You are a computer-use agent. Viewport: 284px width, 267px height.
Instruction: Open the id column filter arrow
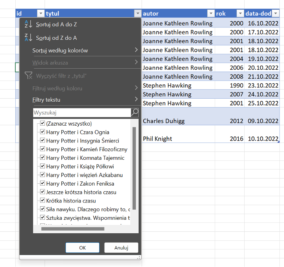40,13
